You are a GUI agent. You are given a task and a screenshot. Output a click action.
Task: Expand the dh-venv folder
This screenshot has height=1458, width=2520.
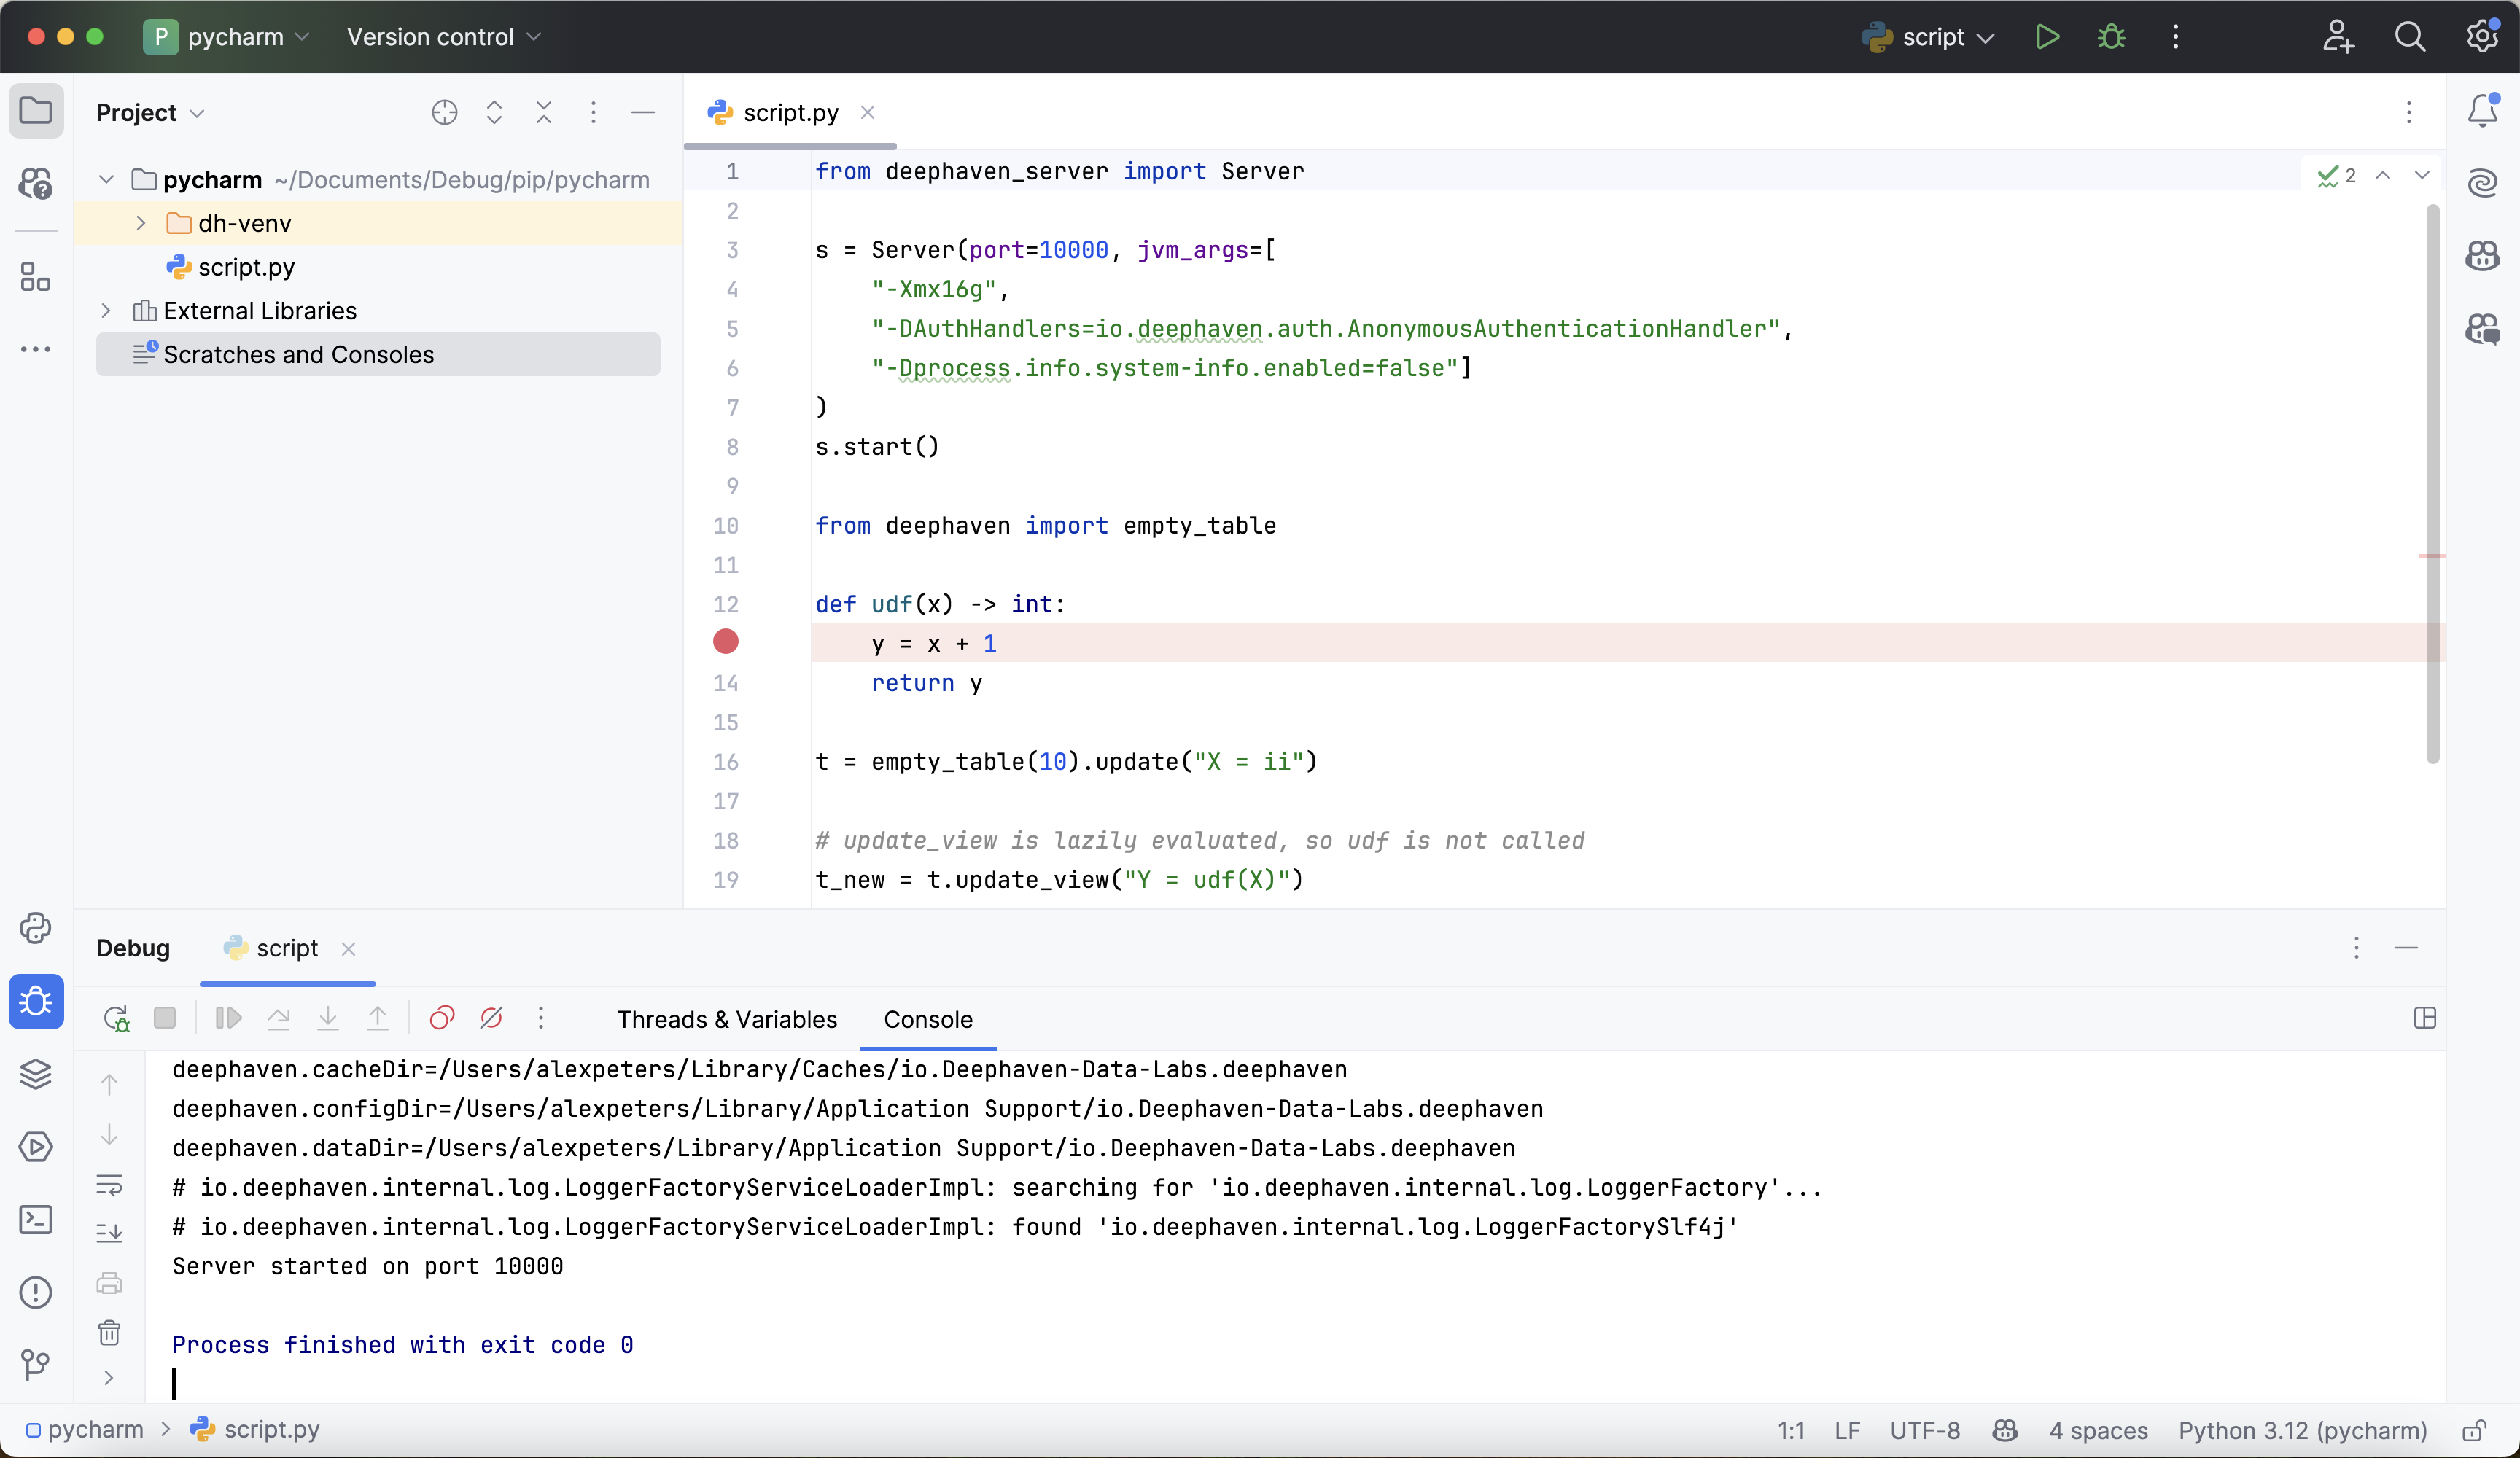click(141, 223)
